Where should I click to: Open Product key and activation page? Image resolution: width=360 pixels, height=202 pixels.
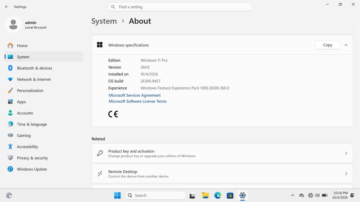click(222, 153)
